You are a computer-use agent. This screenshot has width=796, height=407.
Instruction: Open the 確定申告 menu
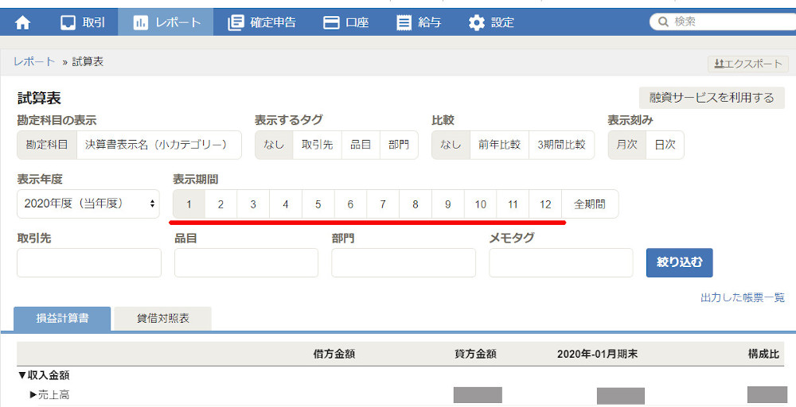pyautogui.click(x=262, y=22)
